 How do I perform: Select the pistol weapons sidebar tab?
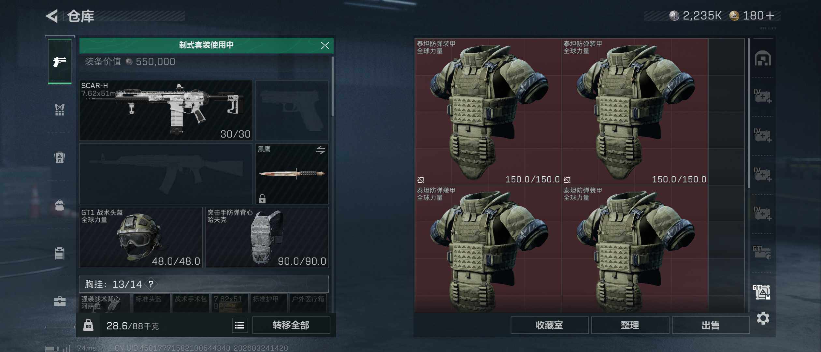pyautogui.click(x=60, y=61)
